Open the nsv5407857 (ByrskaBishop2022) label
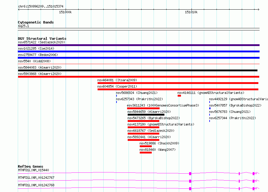 point(235,105)
